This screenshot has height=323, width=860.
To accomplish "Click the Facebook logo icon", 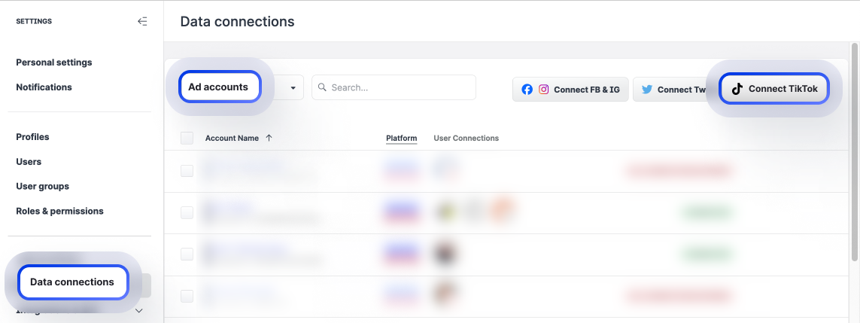I will tap(527, 90).
